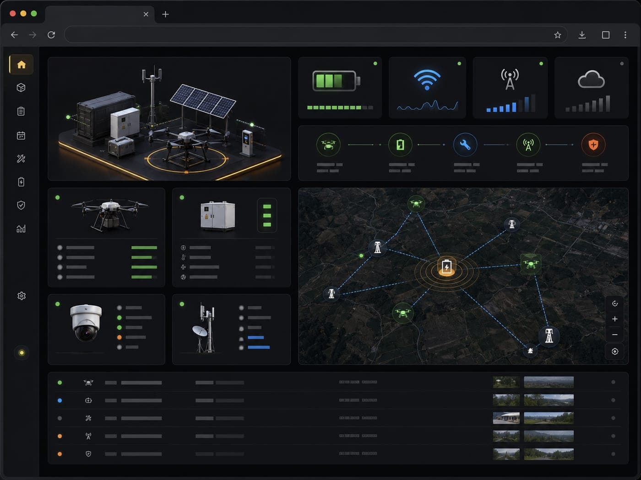Open the building thumbnail in the tools row
The height and width of the screenshot is (480, 641).
(506, 418)
